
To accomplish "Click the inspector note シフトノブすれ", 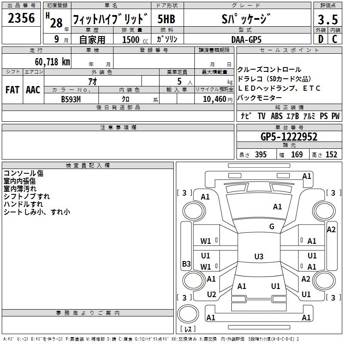I will coord(27,197).
